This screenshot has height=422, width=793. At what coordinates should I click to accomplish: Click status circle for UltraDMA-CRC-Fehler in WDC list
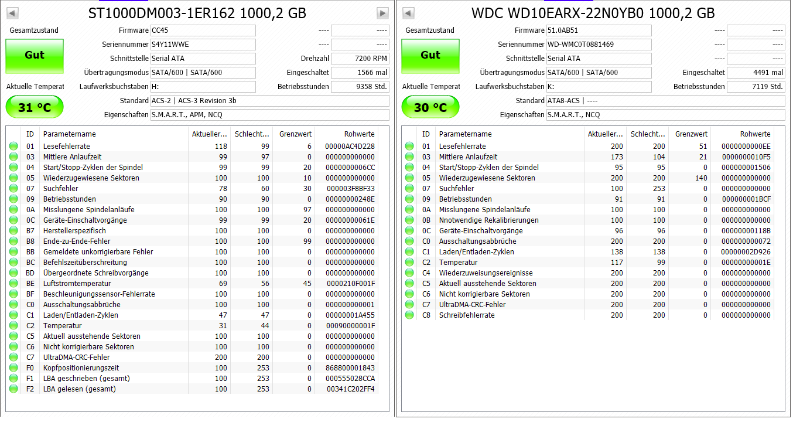click(409, 305)
